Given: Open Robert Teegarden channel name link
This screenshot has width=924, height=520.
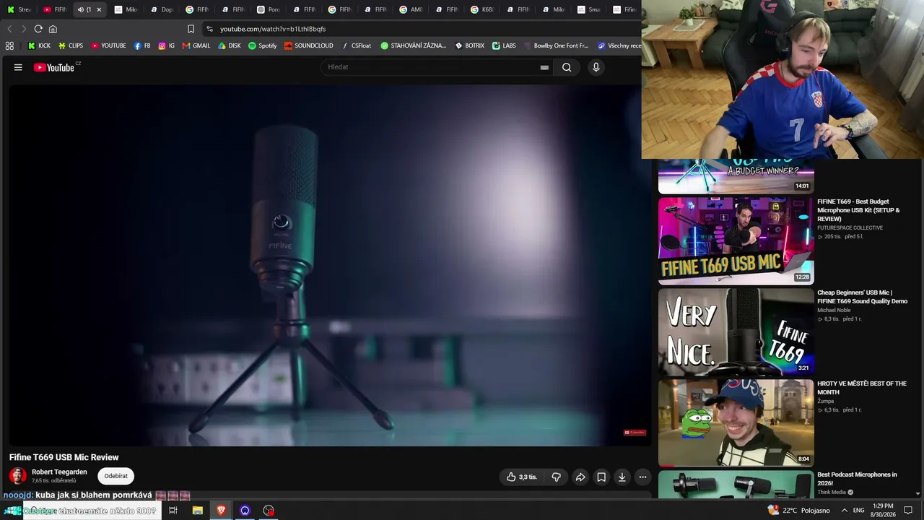Looking at the screenshot, I should (x=59, y=472).
